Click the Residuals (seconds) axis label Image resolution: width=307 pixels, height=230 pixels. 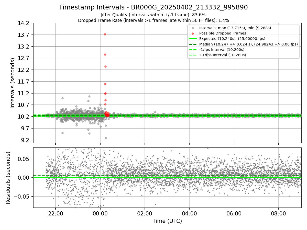[8, 178]
